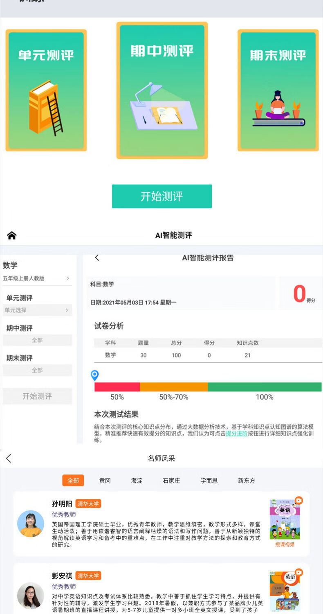Click the 知识点数 value 21
The width and height of the screenshot is (323, 614).
[x=247, y=355]
